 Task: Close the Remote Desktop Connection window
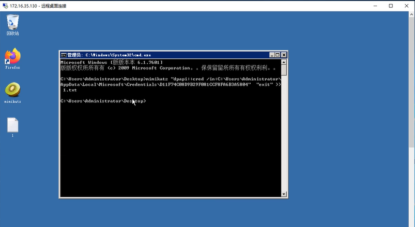[407, 6]
